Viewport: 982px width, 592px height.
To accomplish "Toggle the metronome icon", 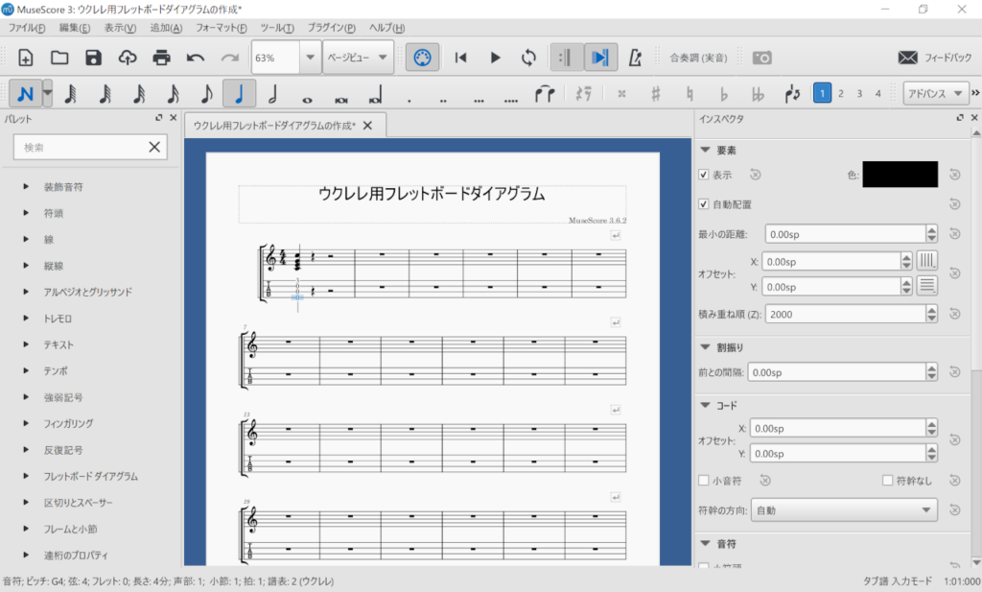I will [634, 58].
